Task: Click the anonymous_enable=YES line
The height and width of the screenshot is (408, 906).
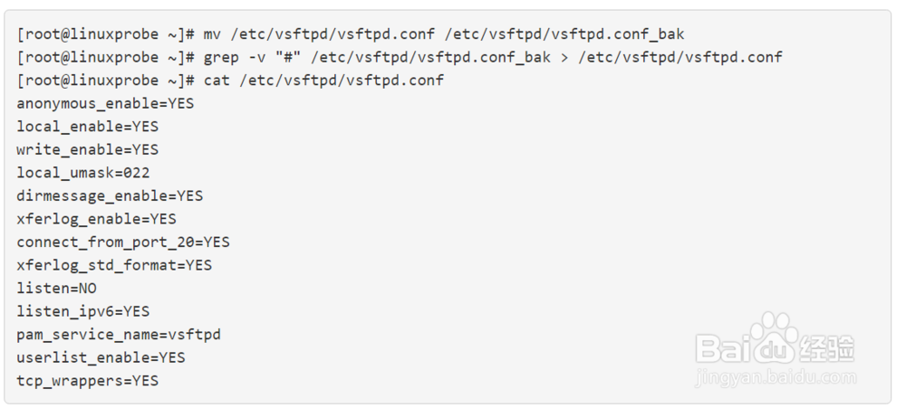Action: coord(105,103)
